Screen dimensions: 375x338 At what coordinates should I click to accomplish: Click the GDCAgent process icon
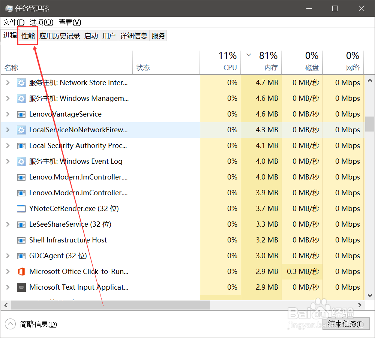(21, 256)
